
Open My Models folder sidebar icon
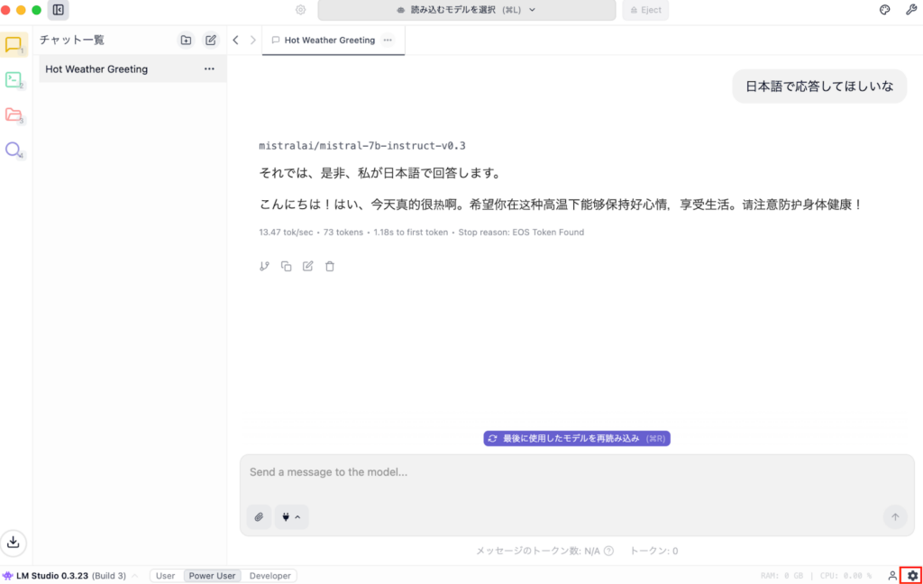tap(14, 114)
